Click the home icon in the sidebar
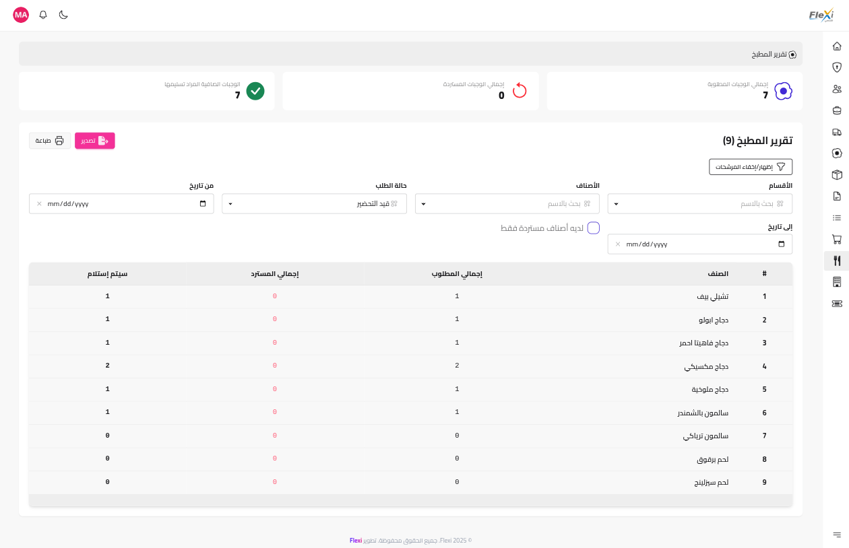The width and height of the screenshot is (849, 548). [x=837, y=46]
